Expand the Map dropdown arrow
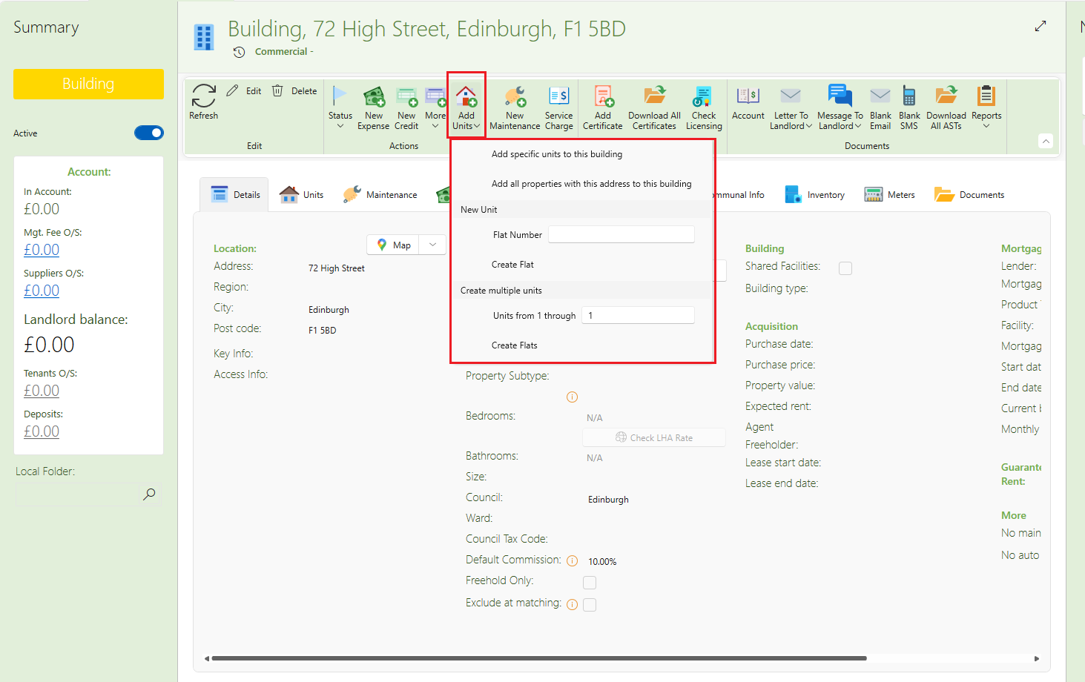The height and width of the screenshot is (682, 1085). pyautogui.click(x=432, y=245)
